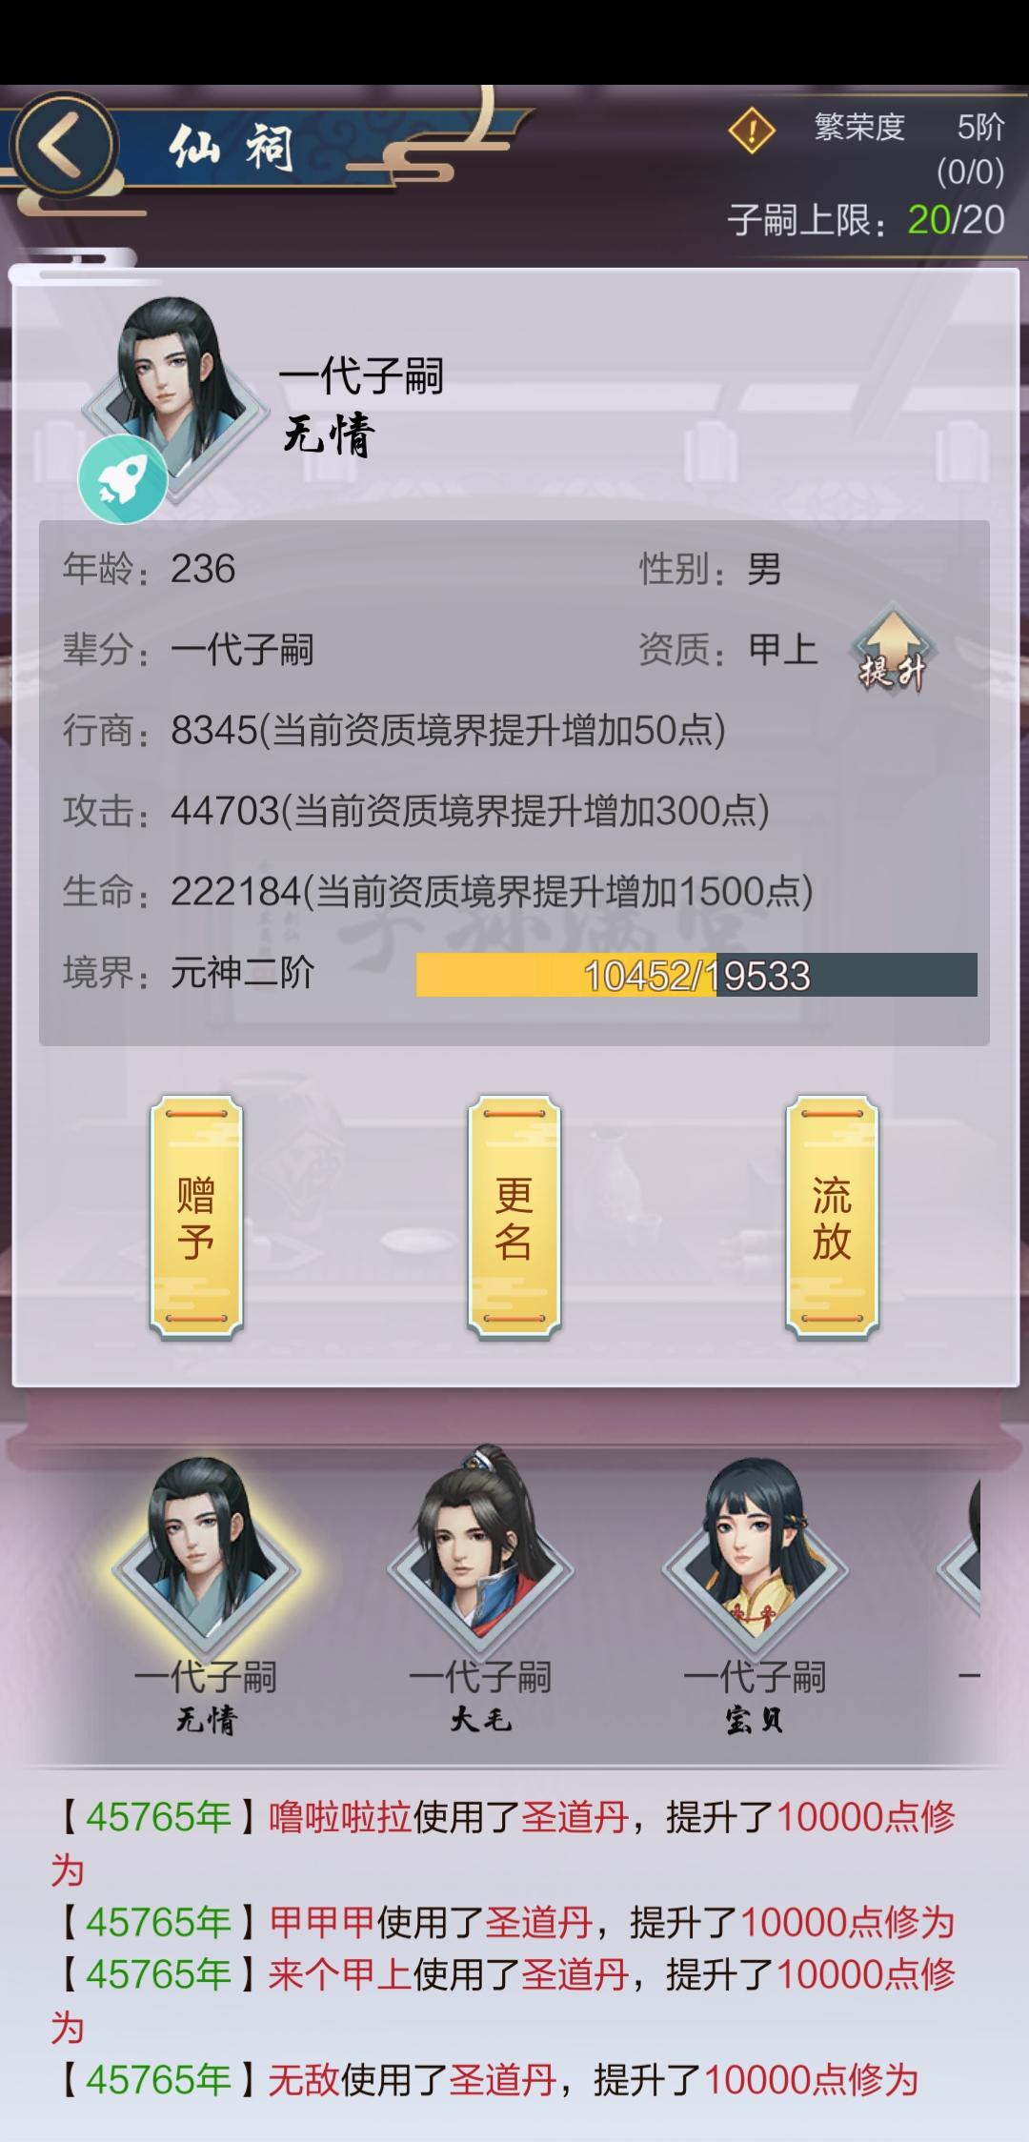The image size is (1029, 2142).
Task: Tap the 噜啦啦拉 name in the log
Action: pyautogui.click(x=340, y=1817)
